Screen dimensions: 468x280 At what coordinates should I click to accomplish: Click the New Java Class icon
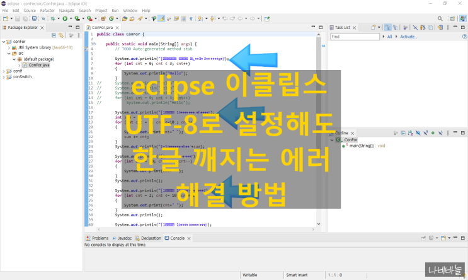click(111, 18)
